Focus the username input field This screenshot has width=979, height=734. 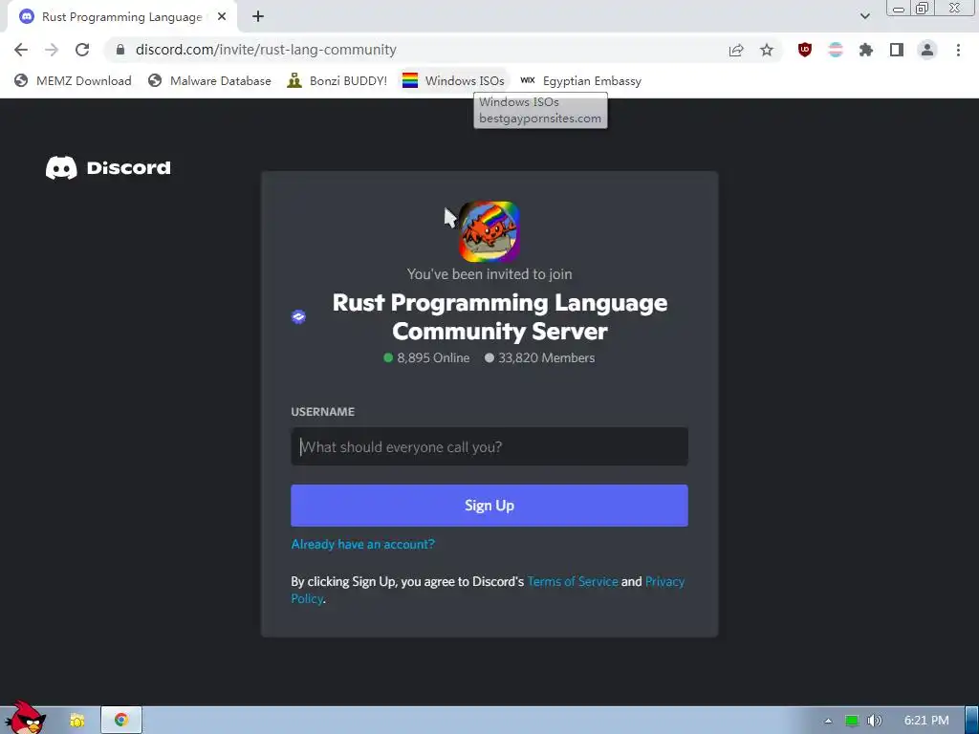click(489, 447)
